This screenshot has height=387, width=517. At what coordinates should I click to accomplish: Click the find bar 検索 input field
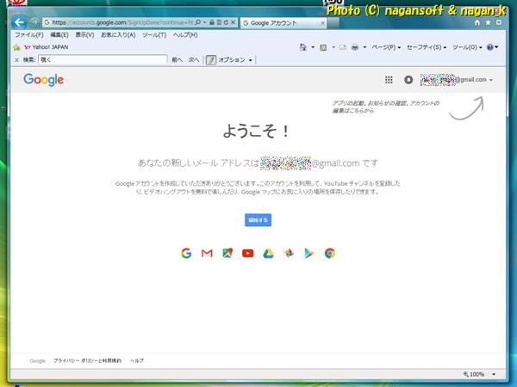(103, 60)
